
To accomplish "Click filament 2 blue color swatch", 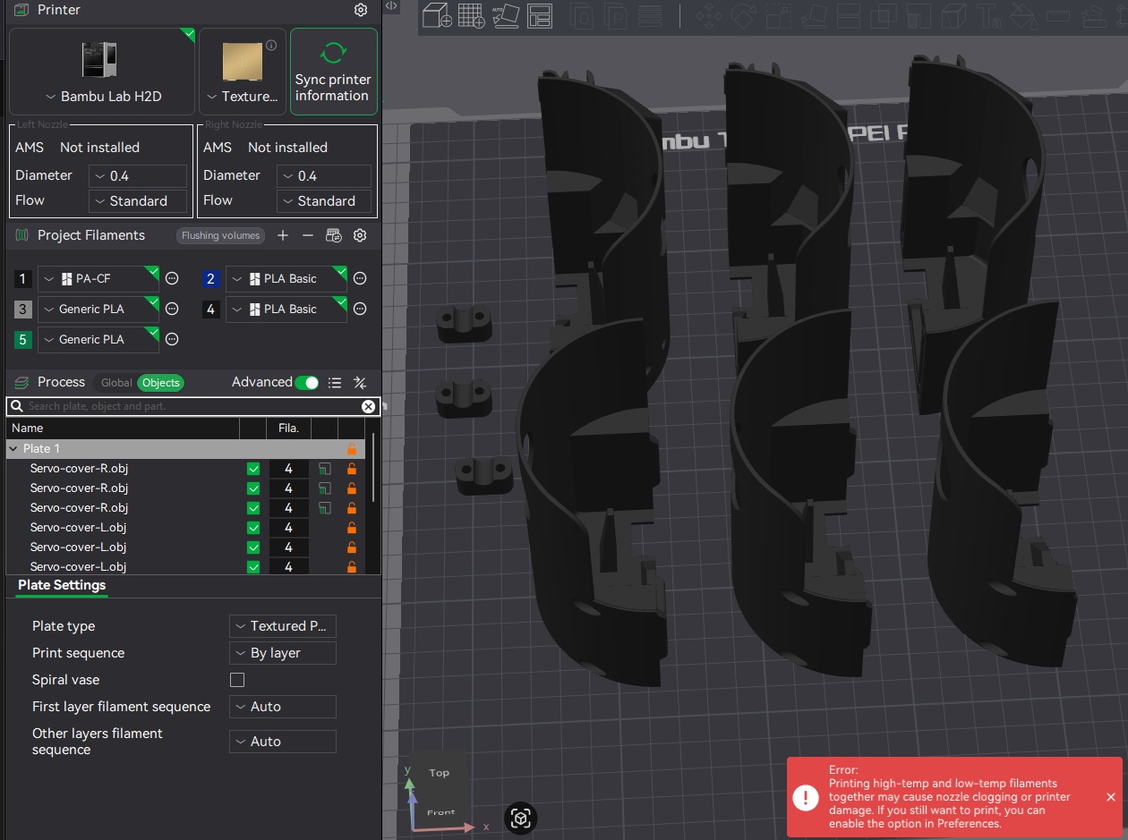I will (x=210, y=279).
